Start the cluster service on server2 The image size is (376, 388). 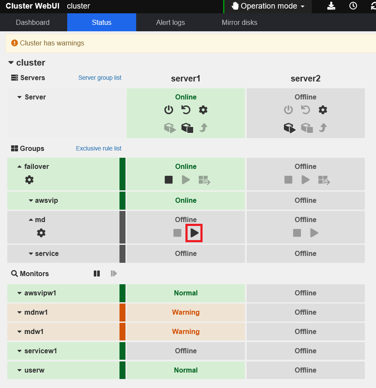(289, 128)
